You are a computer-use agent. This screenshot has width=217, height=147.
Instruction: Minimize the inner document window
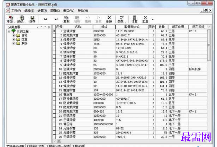(202, 11)
